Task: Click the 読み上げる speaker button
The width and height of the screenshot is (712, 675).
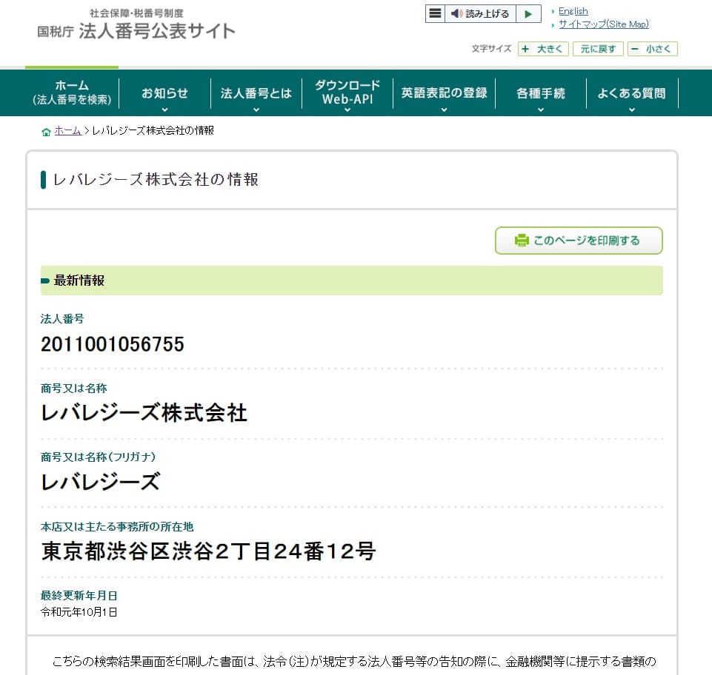Action: [480, 14]
